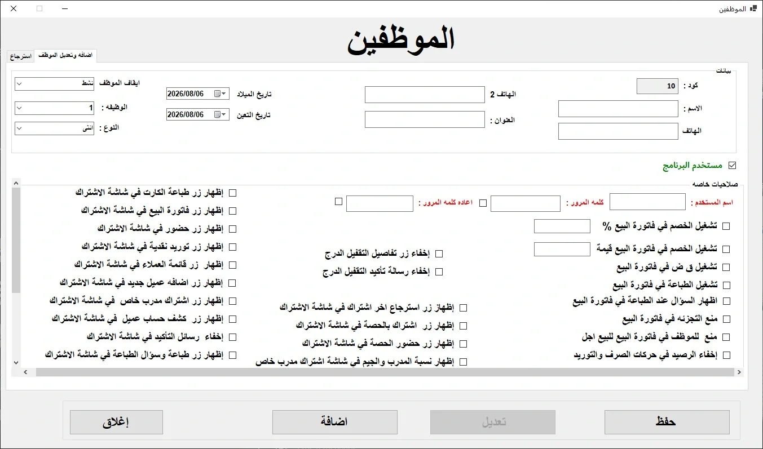Check إخفاء رسائل التأكيد في شاشة الاشتراك
Viewport: 763px width, 449px height.
coord(232,337)
